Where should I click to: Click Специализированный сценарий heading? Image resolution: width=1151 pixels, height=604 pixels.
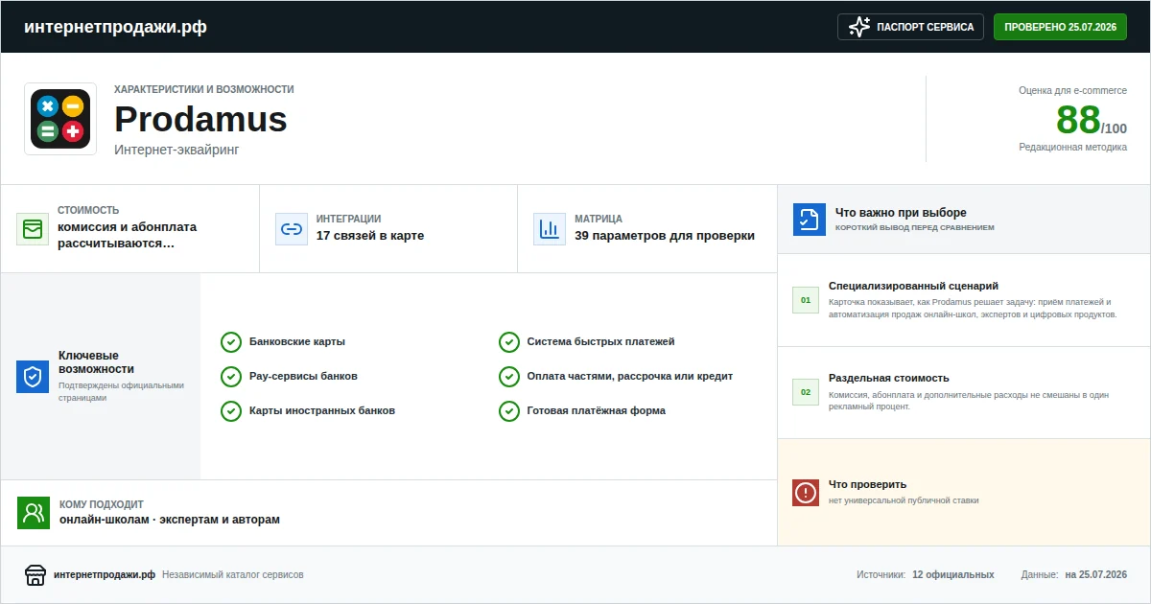pyautogui.click(x=914, y=286)
